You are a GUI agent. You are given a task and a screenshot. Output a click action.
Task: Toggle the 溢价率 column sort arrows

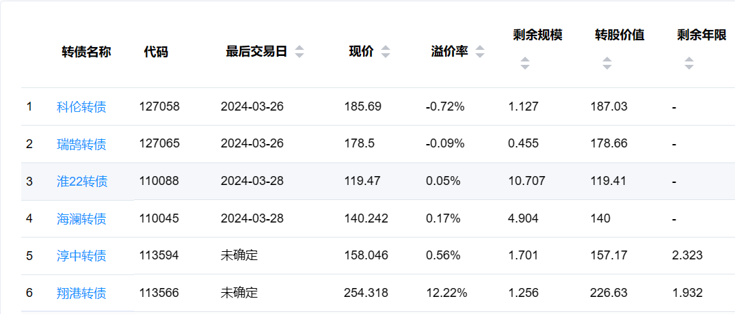click(480, 52)
